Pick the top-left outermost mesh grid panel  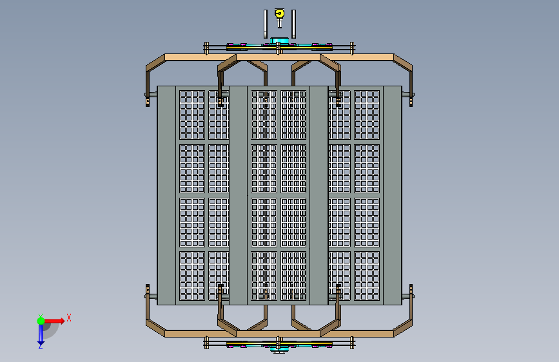click(x=192, y=115)
